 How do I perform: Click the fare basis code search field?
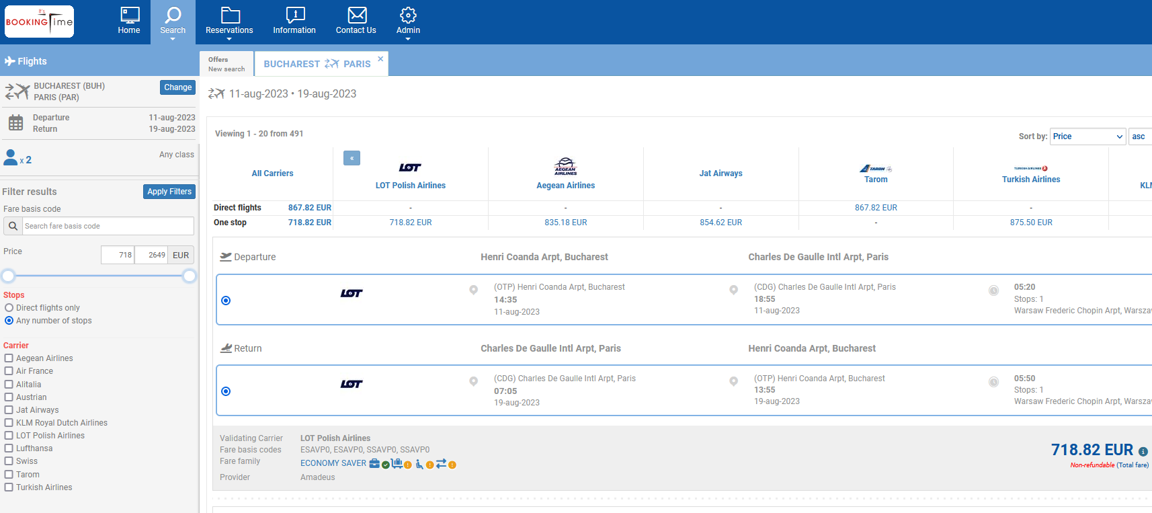point(108,226)
